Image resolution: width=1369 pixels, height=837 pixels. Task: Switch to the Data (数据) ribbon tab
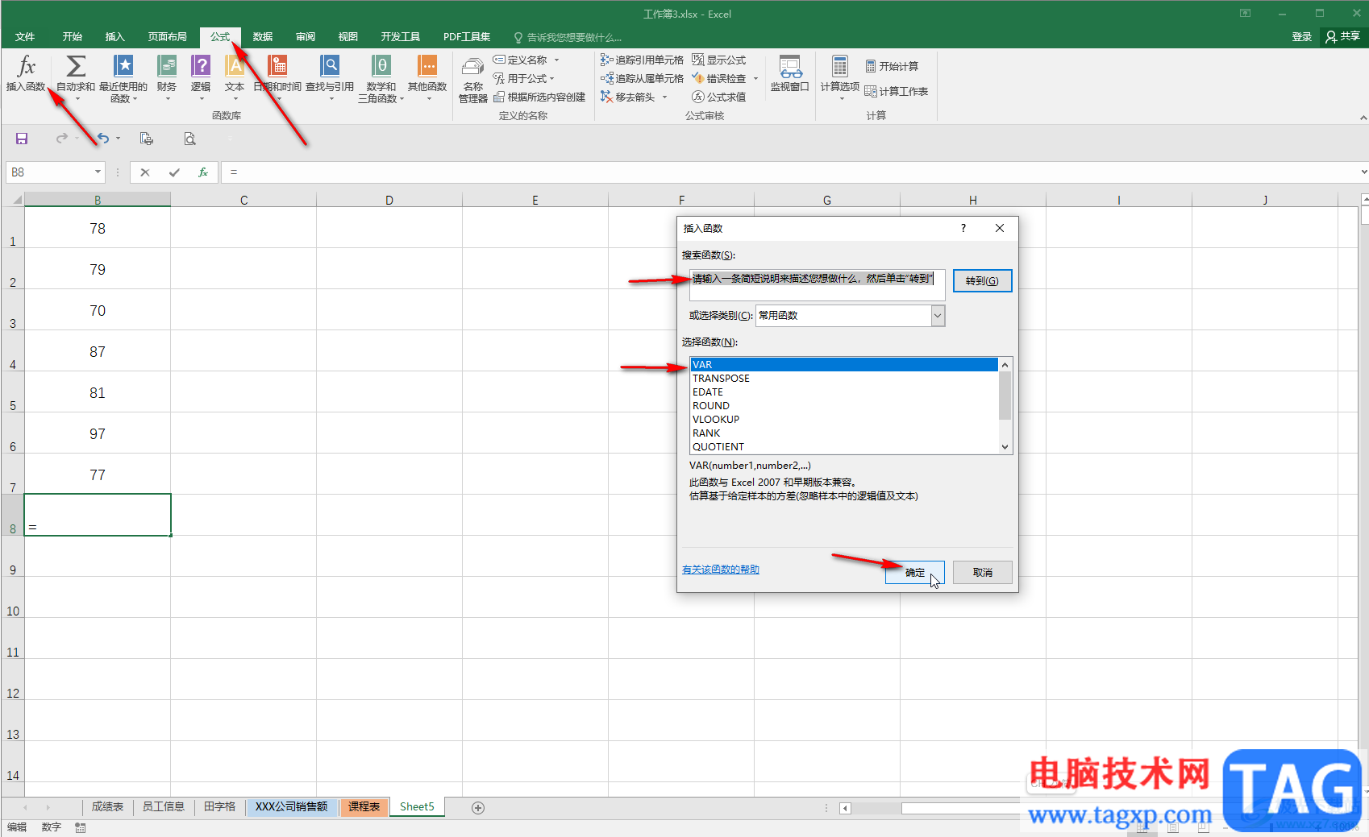click(263, 37)
